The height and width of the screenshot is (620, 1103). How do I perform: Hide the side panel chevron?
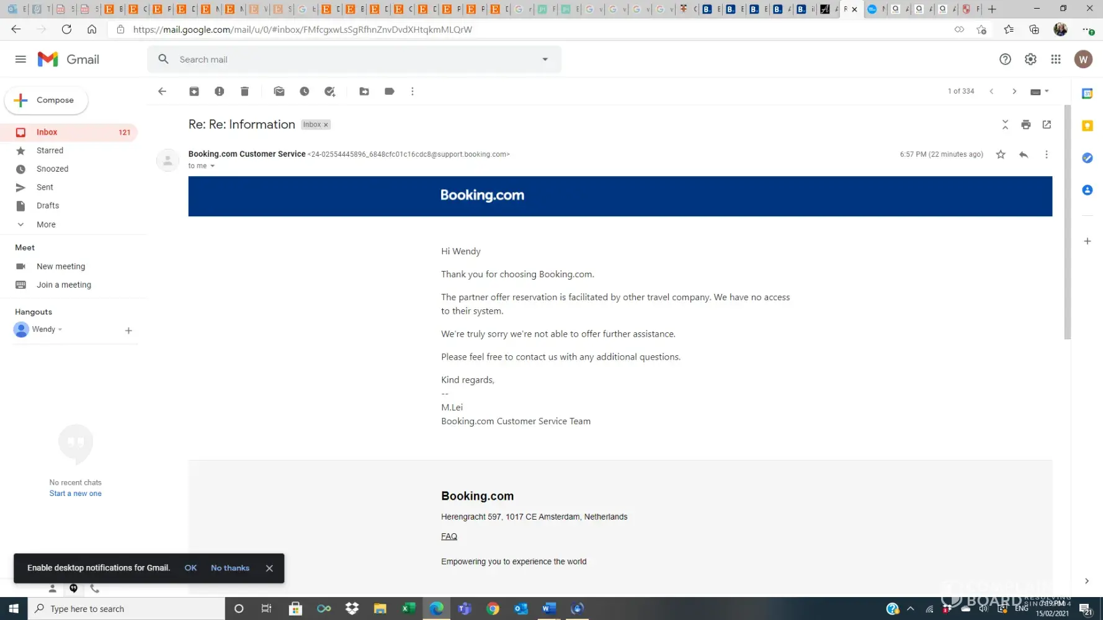(x=1087, y=581)
